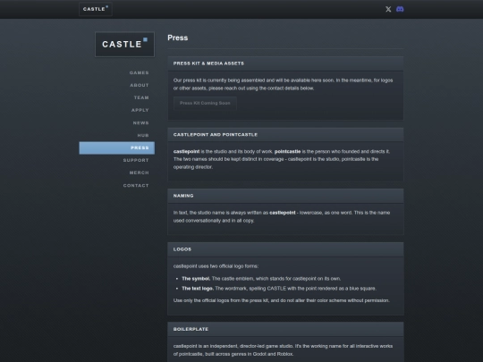Viewport: 483px width, 362px height.
Task: Select Apply in the sidebar
Action: pos(140,110)
